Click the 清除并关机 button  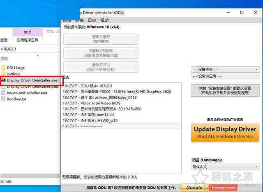pyautogui.click(x=101, y=67)
